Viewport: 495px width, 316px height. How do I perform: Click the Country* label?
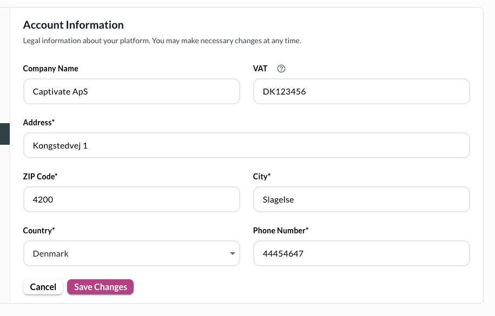click(x=39, y=231)
